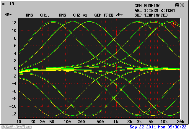Click the '# 13' trace number label

[8, 4]
